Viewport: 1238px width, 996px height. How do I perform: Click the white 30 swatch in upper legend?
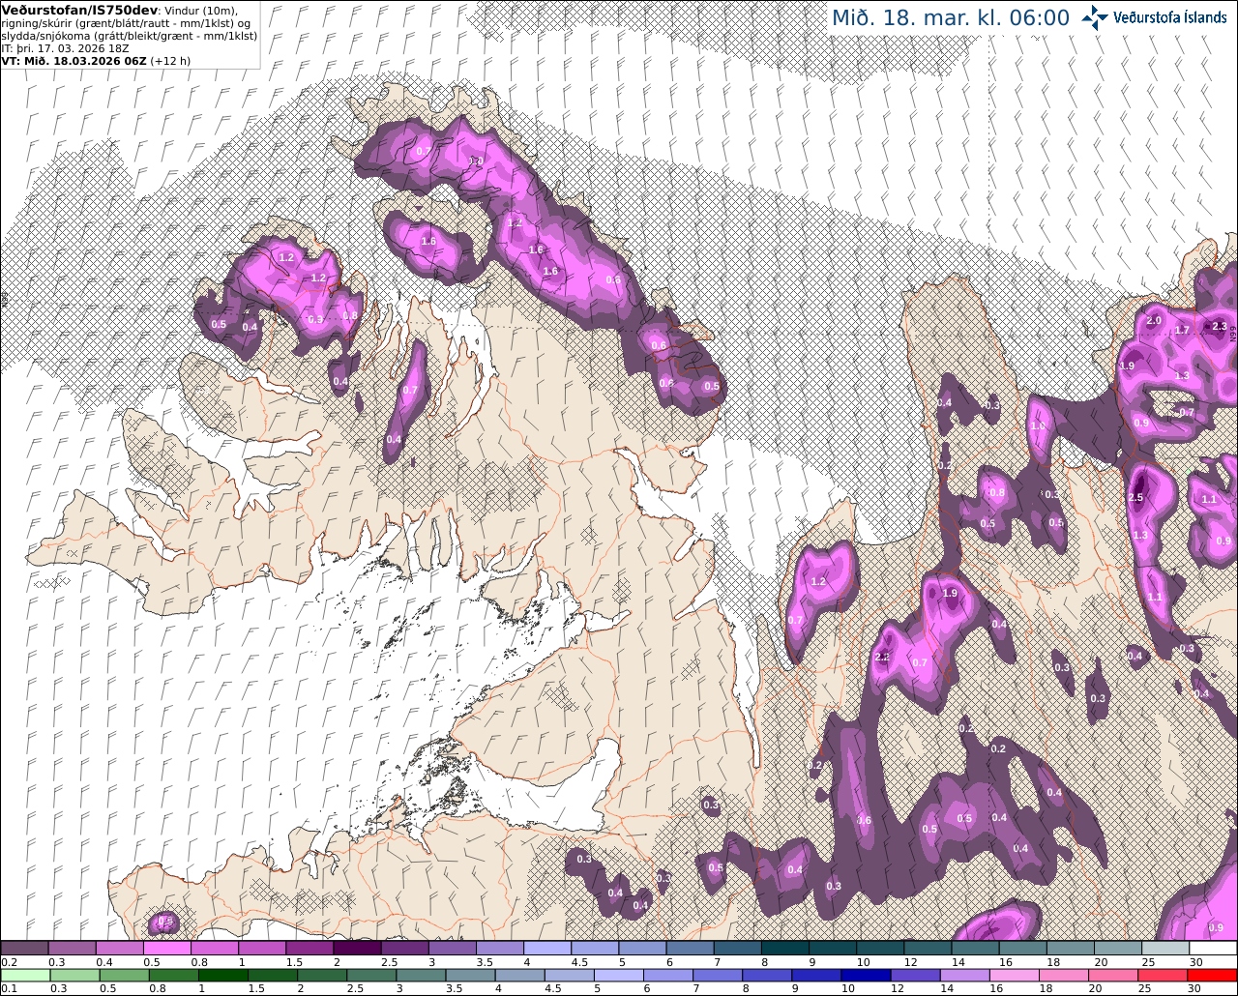point(1213,949)
